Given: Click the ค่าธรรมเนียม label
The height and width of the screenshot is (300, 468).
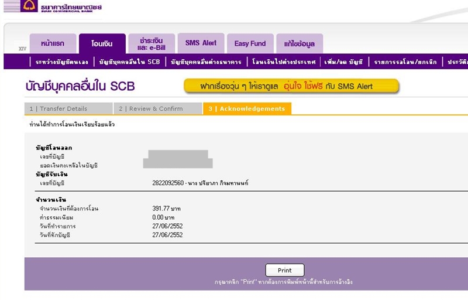Looking at the screenshot, I should (x=56, y=217).
